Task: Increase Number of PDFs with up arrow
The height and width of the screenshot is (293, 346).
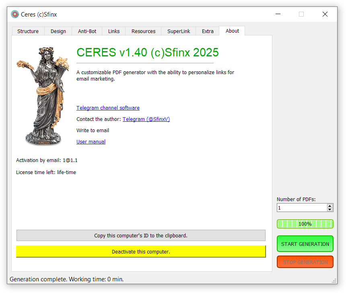Action: [x=330, y=206]
